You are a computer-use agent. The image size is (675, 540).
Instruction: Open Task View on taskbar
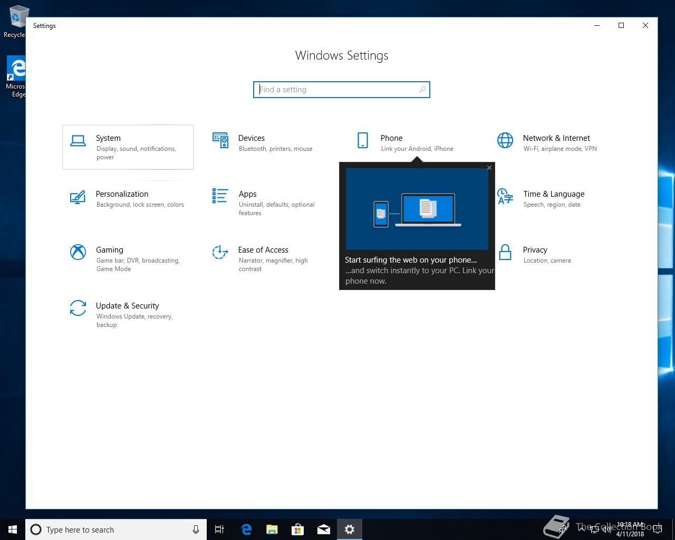pyautogui.click(x=219, y=529)
